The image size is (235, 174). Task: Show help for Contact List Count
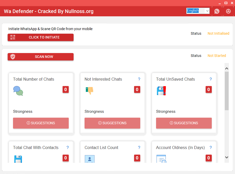click(x=139, y=148)
